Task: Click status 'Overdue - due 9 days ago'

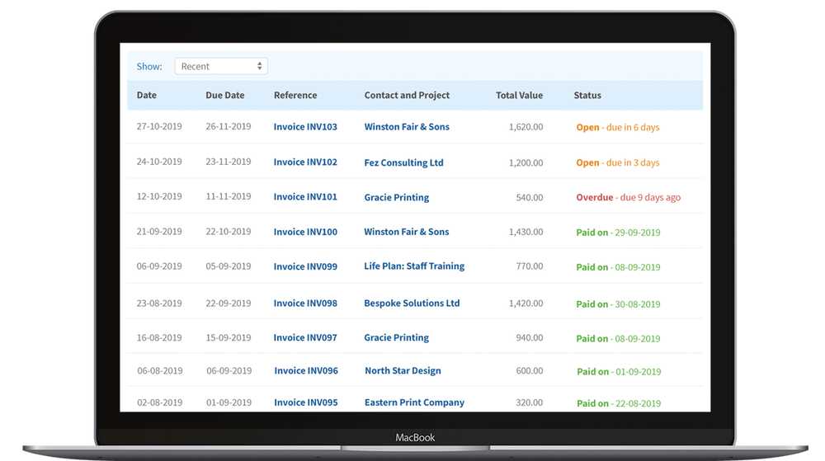Action: [x=628, y=197]
